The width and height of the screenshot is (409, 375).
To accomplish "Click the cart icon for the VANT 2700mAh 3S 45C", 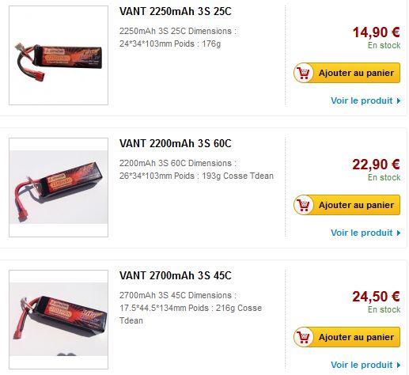I will tap(304, 337).
